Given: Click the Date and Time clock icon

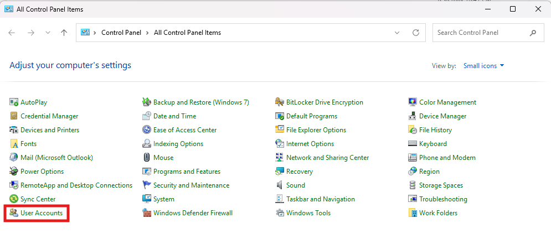Looking at the screenshot, I should pos(147,116).
